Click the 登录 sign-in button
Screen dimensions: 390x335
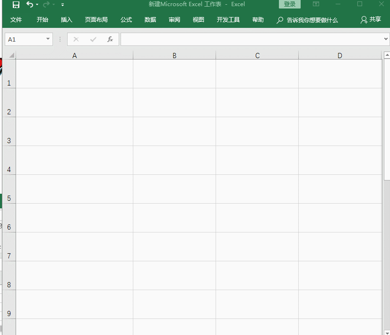click(289, 4)
